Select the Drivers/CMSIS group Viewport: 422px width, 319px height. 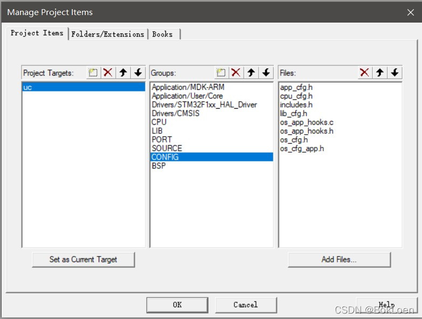pyautogui.click(x=211, y=114)
